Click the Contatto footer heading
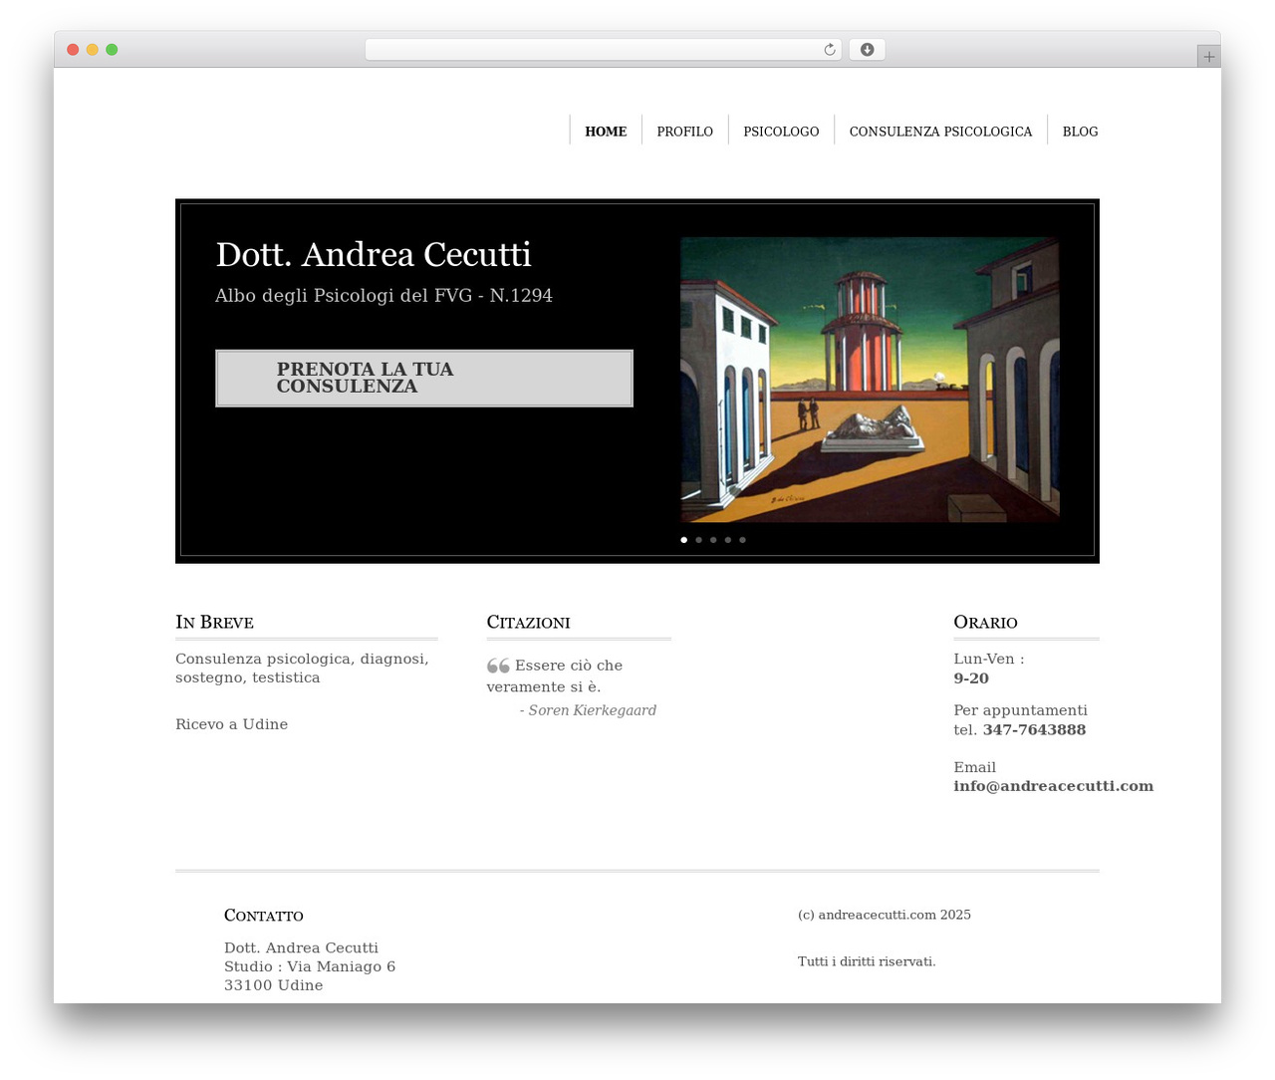This screenshot has width=1275, height=1080. (x=263, y=916)
